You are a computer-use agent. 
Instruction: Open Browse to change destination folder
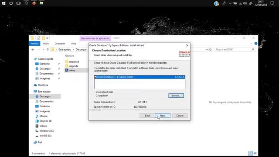(176, 96)
